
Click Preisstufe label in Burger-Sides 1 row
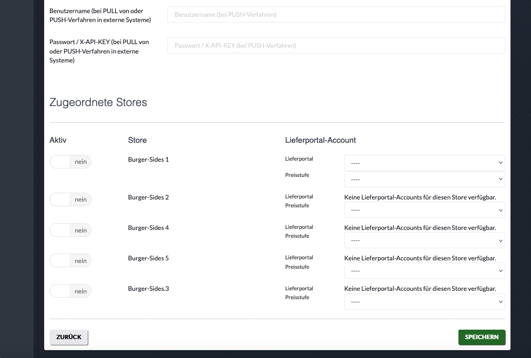pyautogui.click(x=297, y=175)
